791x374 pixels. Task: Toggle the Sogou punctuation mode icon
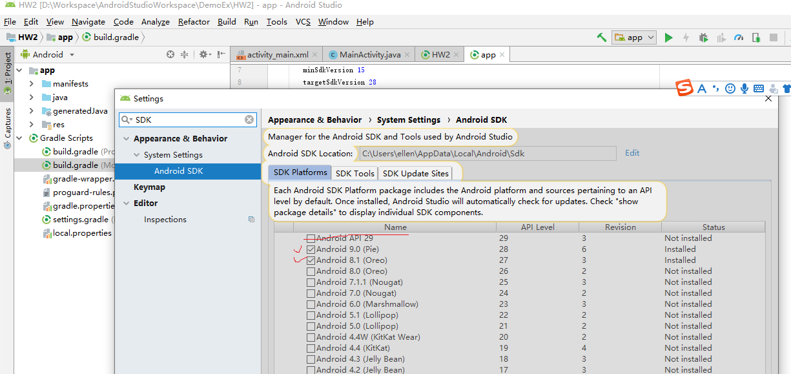tap(715, 88)
